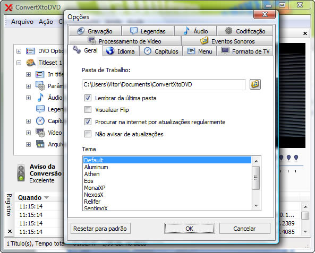315x253 pixels.
Task: Expand the Parâmetros tree node
Action: (x=28, y=86)
